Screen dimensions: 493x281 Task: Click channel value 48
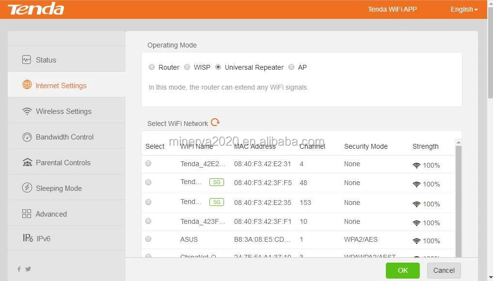303,183
